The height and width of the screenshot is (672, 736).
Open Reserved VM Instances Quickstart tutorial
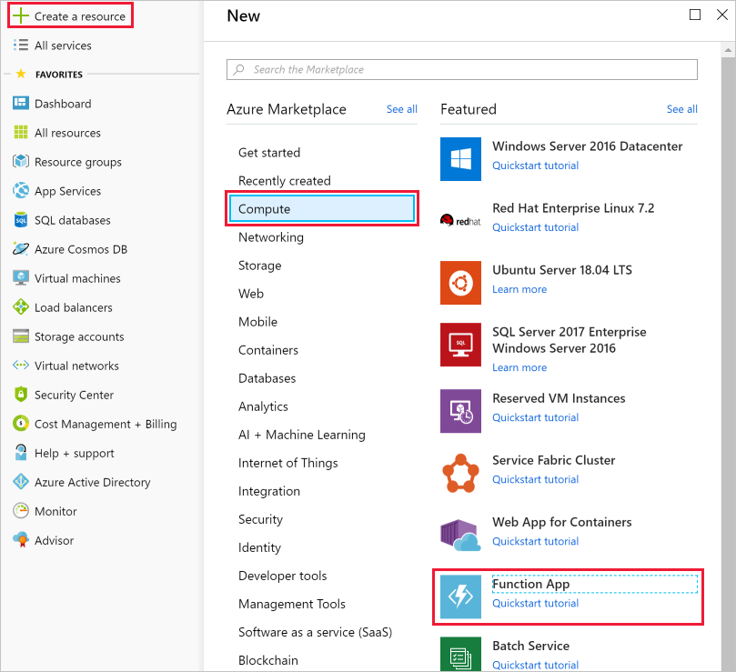[535, 417]
